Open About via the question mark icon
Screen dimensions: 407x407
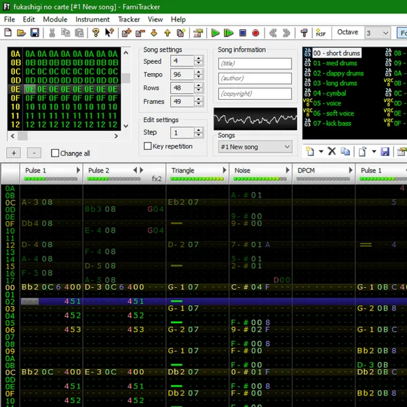(x=96, y=33)
